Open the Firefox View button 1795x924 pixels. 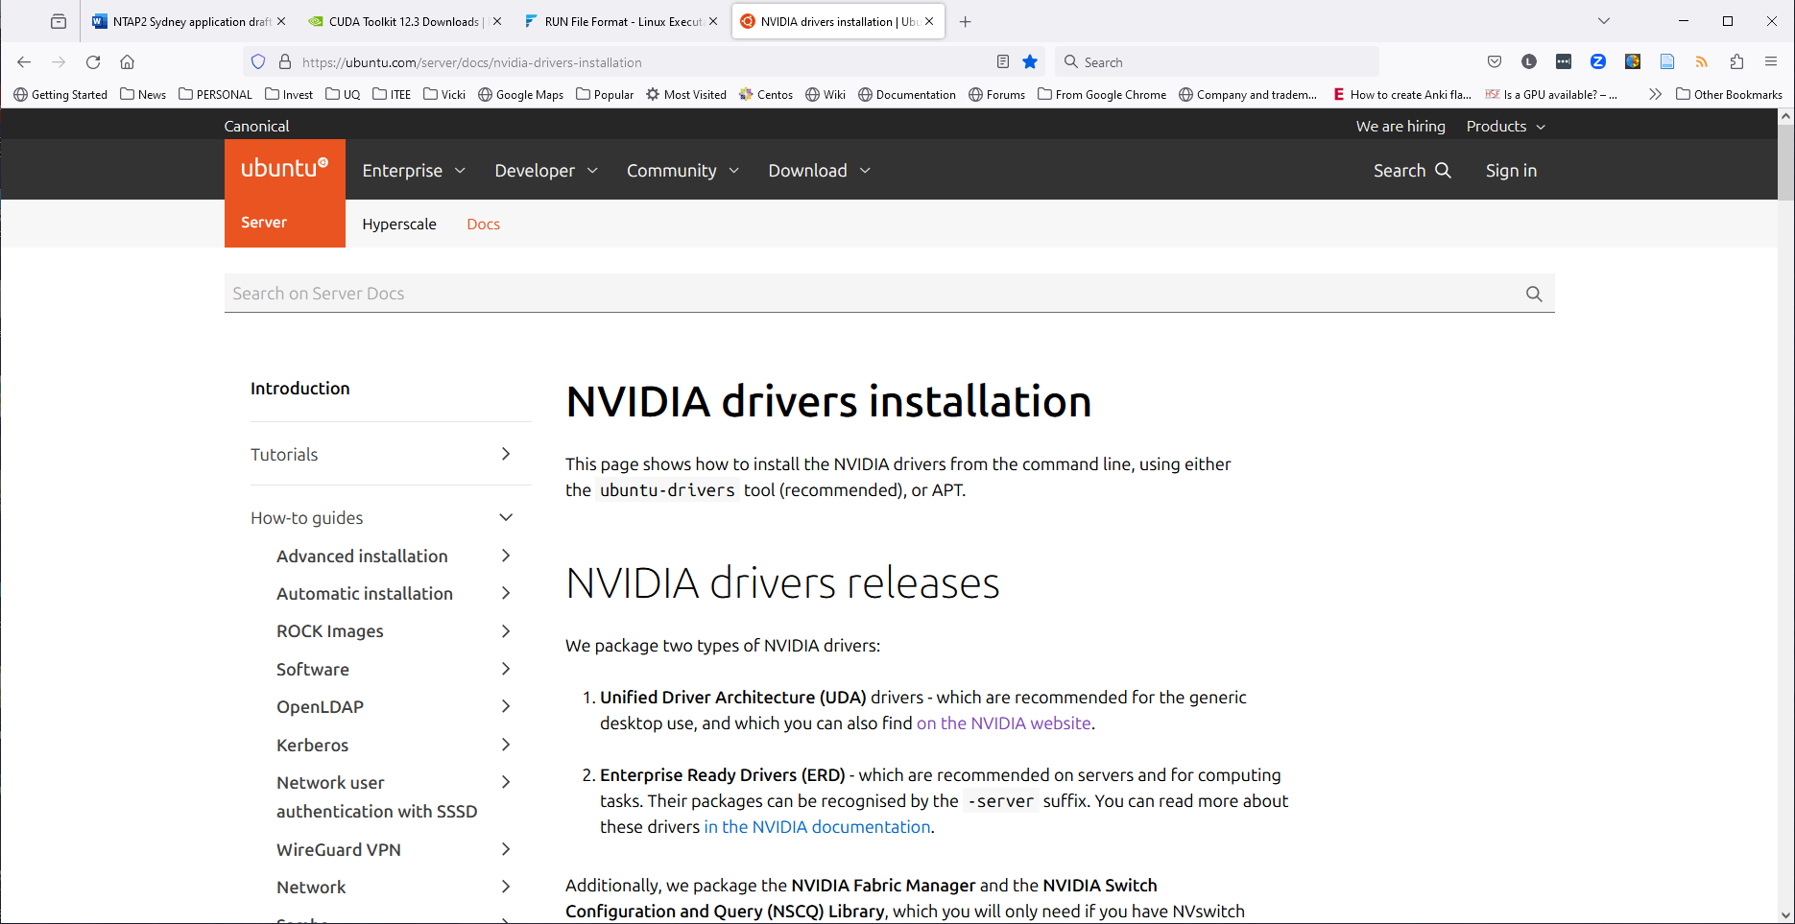[x=59, y=21]
